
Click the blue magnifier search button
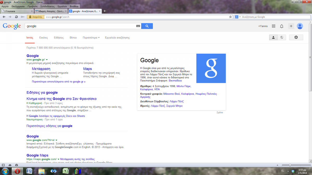147,26
